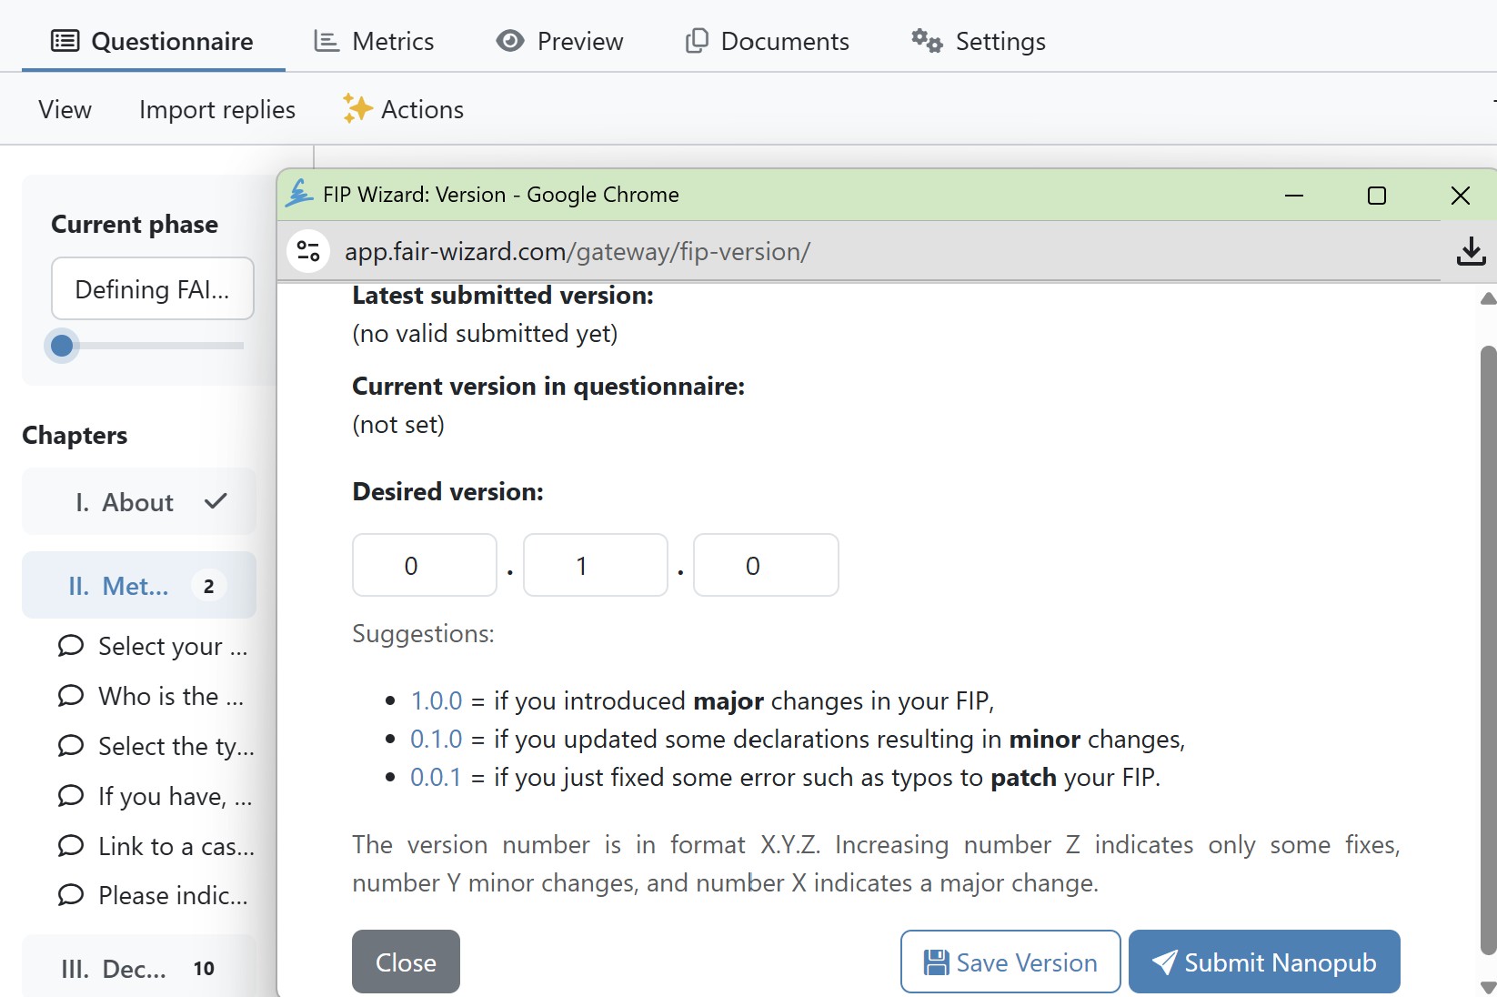Open the View menu

pyautogui.click(x=65, y=109)
